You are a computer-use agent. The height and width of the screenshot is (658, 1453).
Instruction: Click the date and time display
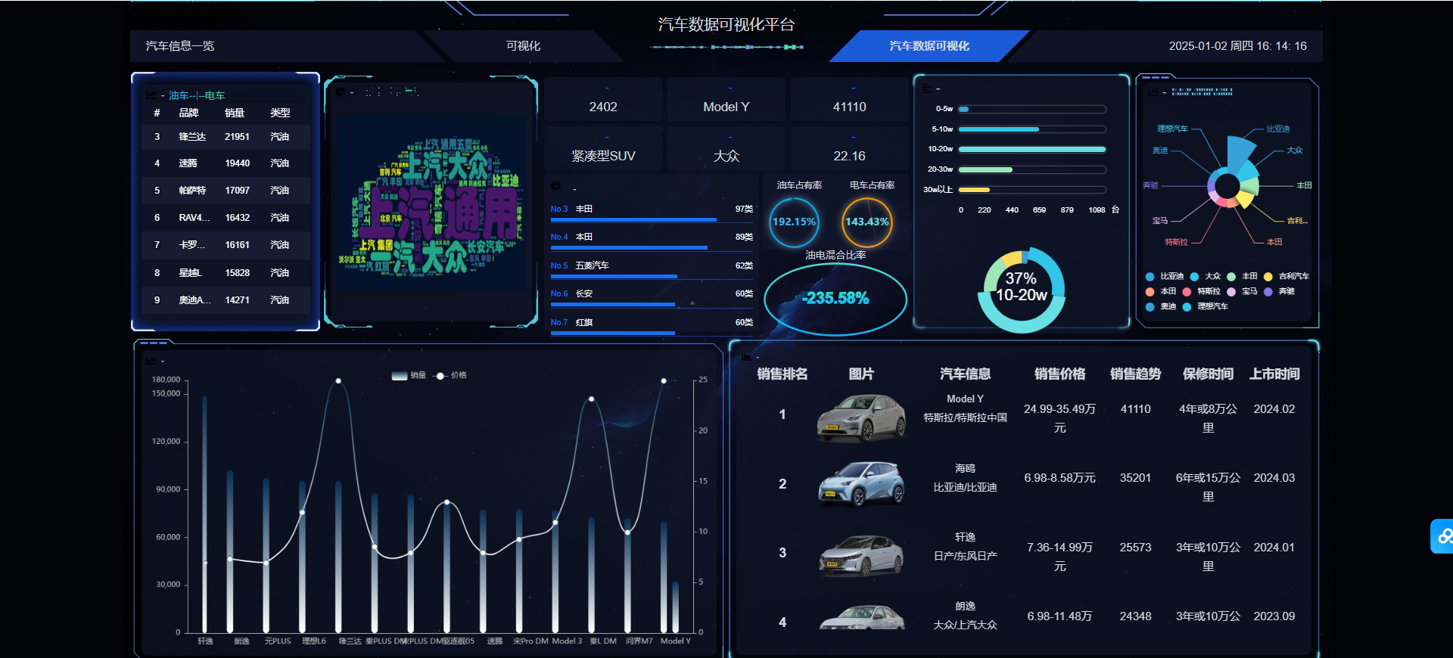(1237, 46)
